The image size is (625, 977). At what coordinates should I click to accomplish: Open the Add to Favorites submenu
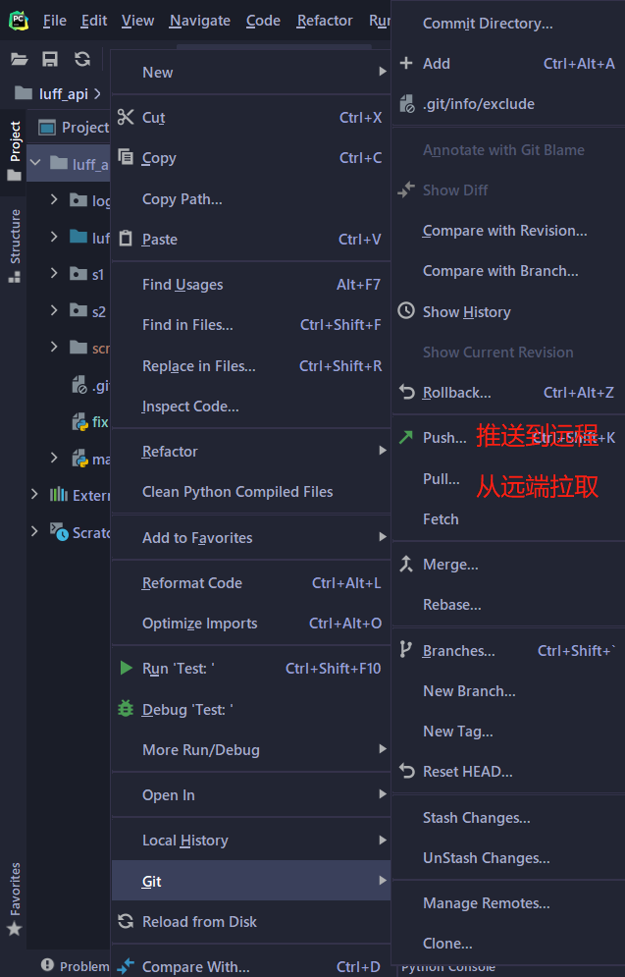pos(251,538)
